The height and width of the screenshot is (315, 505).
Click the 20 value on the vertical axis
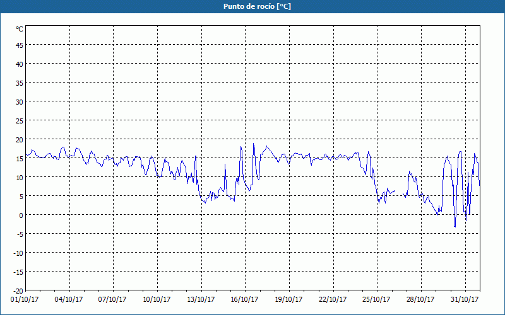20,139
